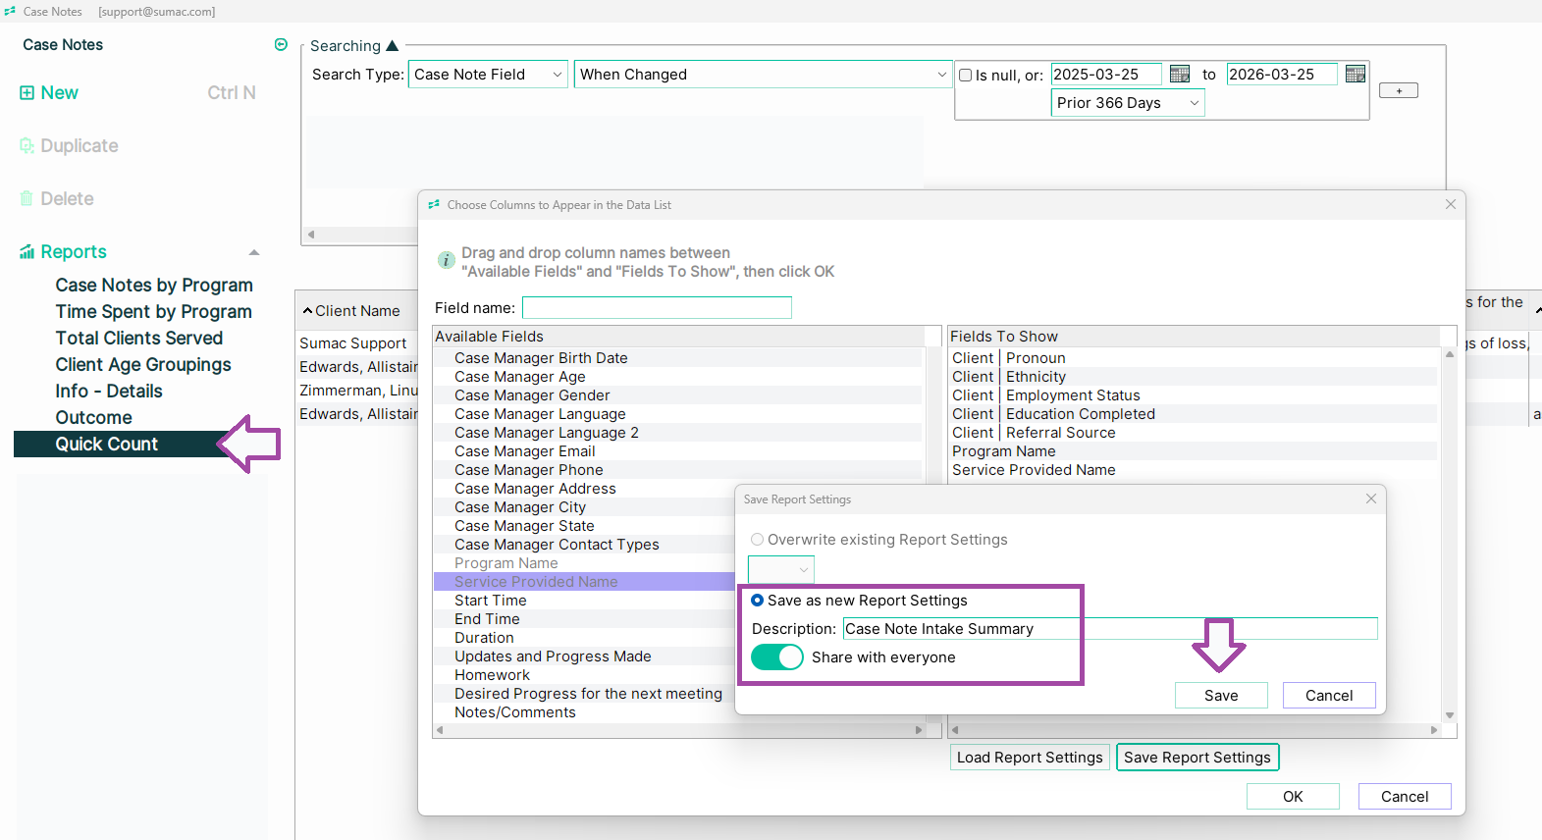Collapse the Searching section triangle
The width and height of the screenshot is (1542, 840).
(393, 46)
